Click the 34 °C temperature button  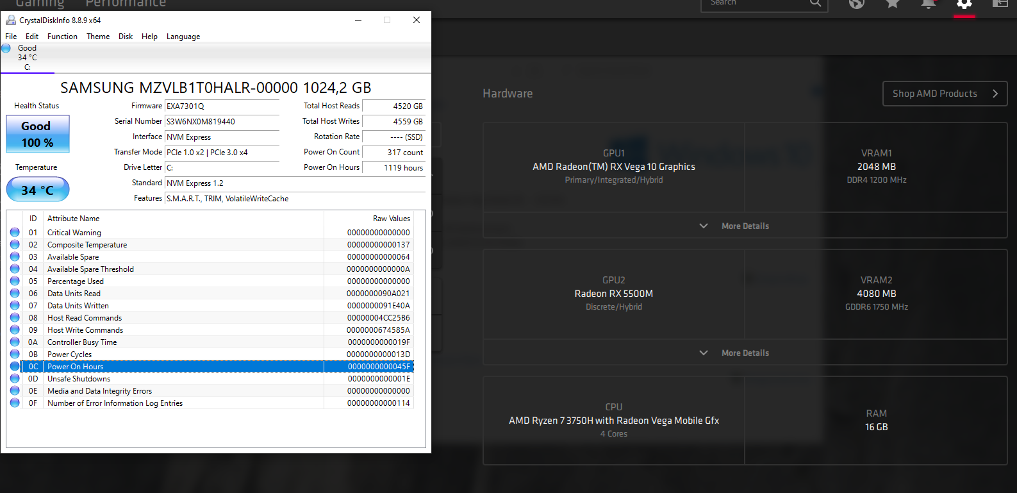point(38,190)
